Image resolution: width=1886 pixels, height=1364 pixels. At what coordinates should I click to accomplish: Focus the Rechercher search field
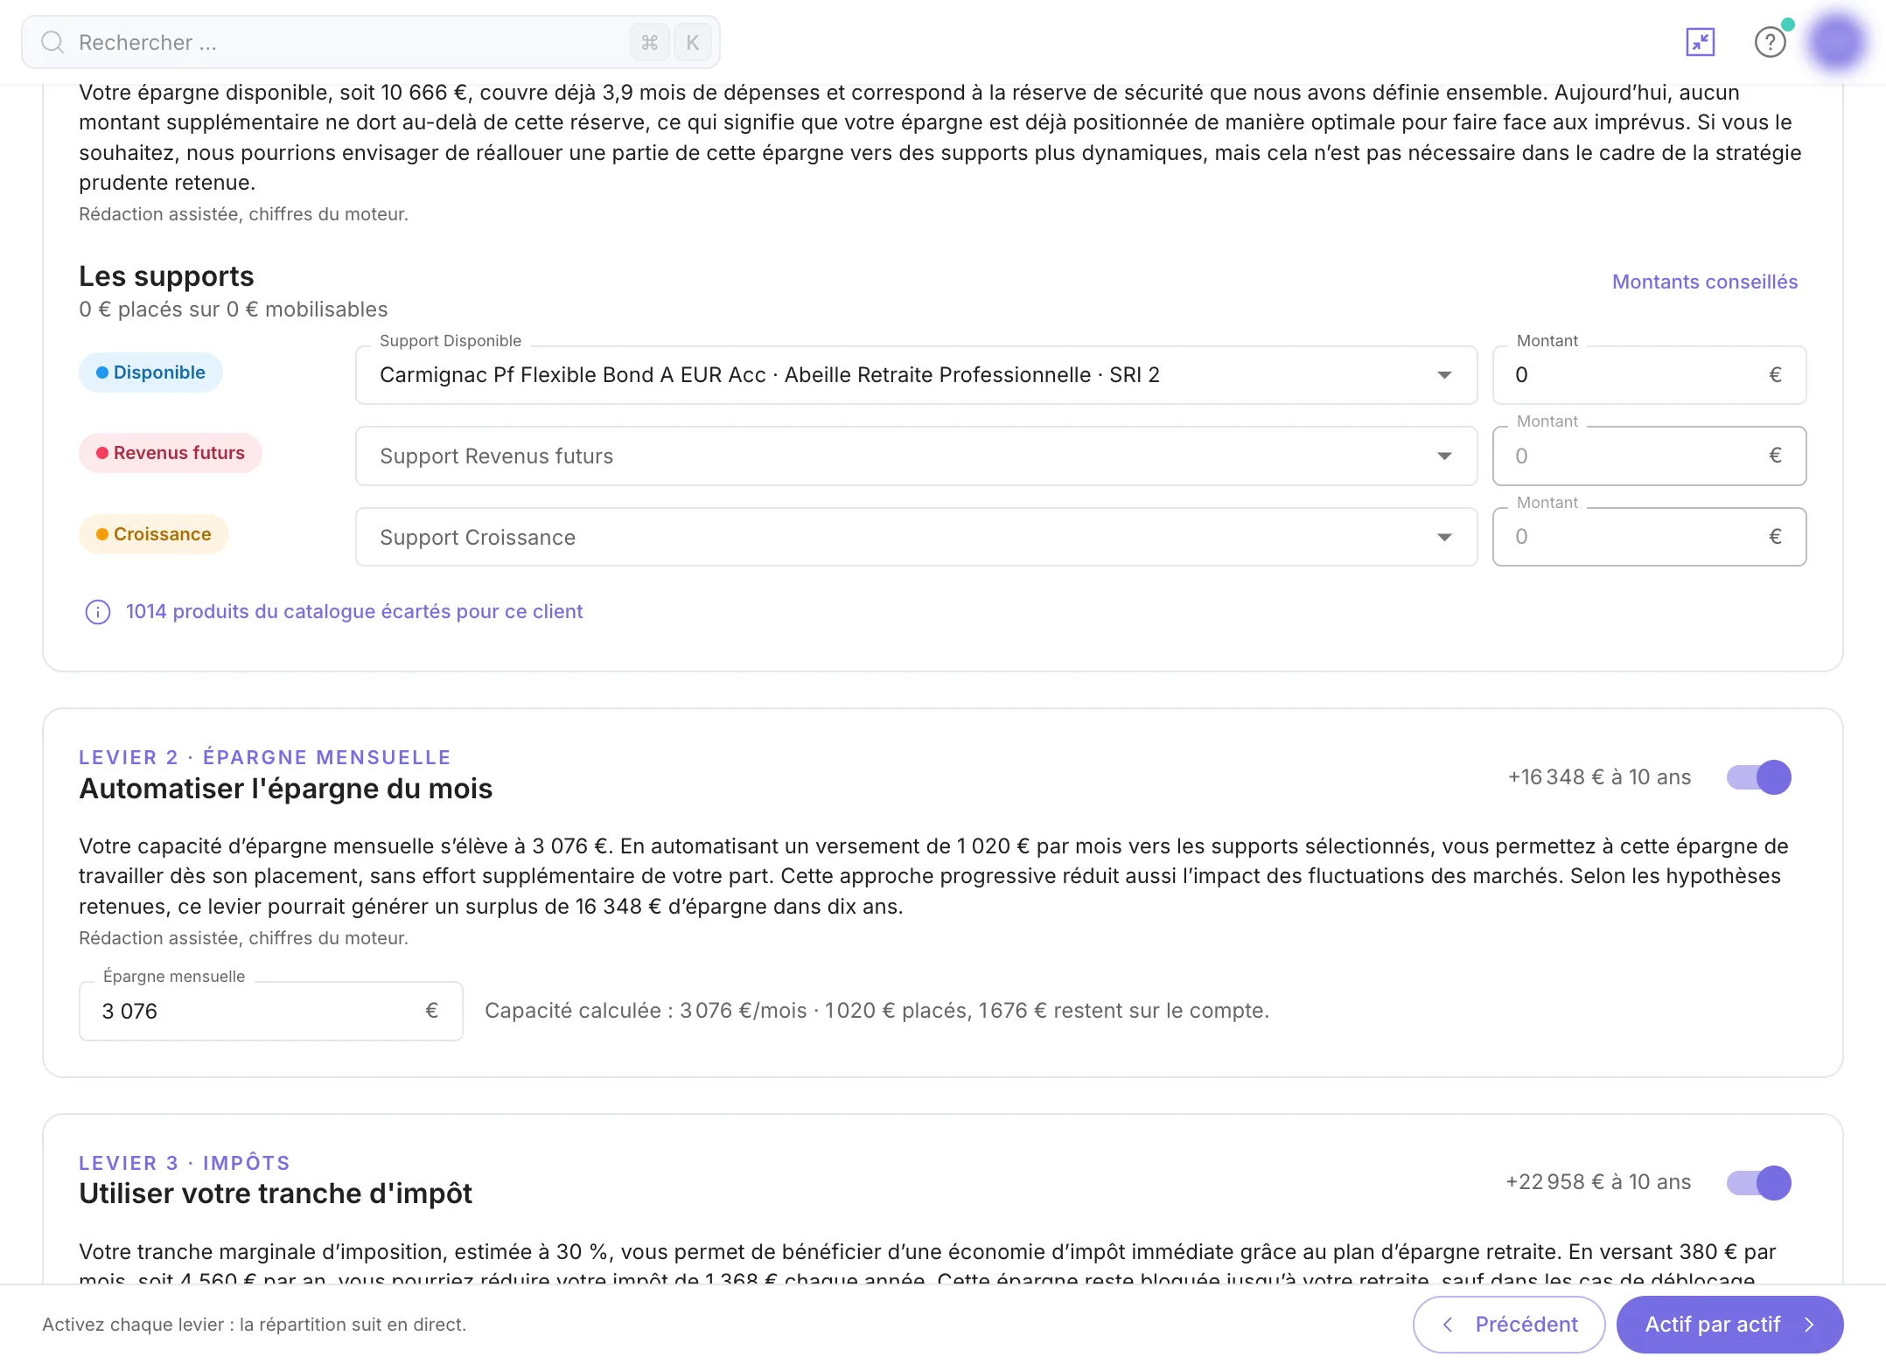(x=371, y=42)
